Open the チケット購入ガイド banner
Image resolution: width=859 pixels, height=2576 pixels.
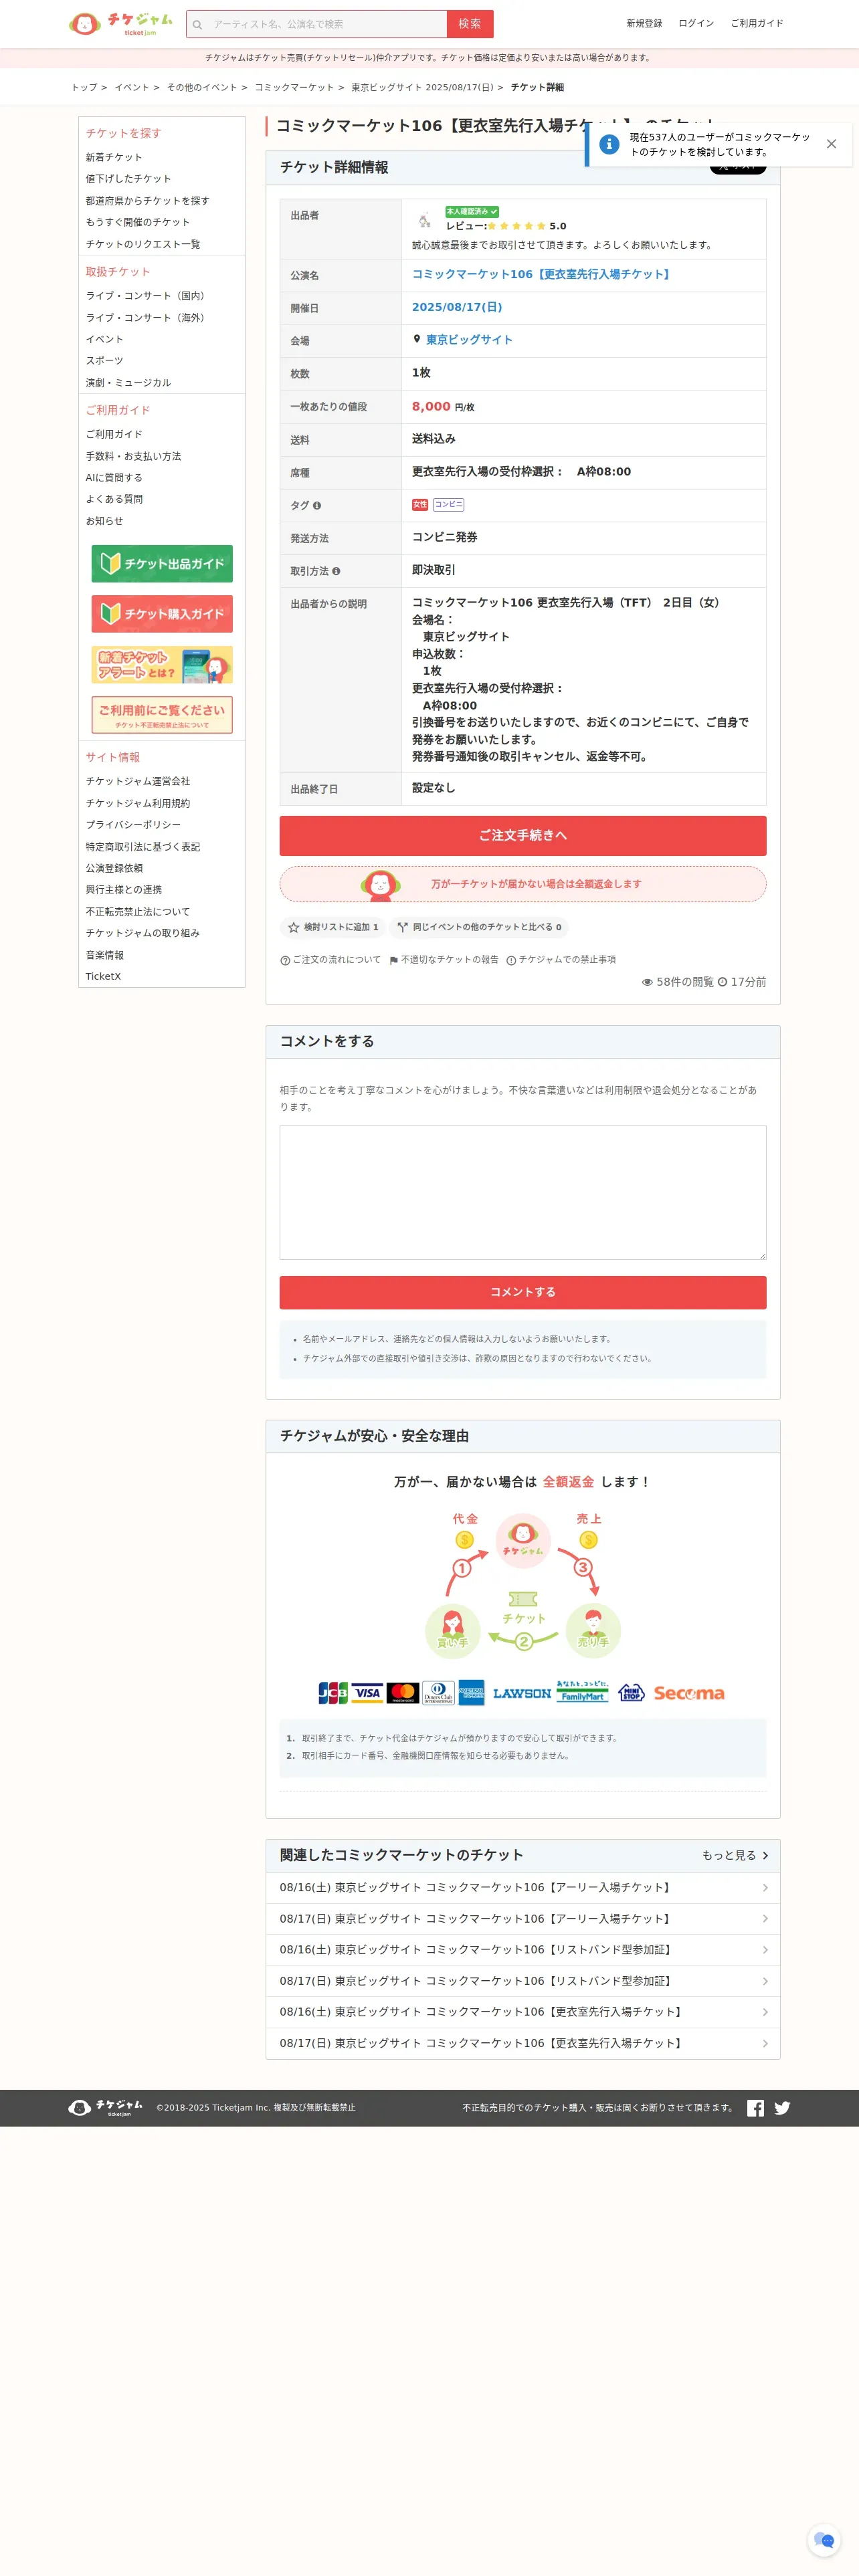[x=162, y=614]
